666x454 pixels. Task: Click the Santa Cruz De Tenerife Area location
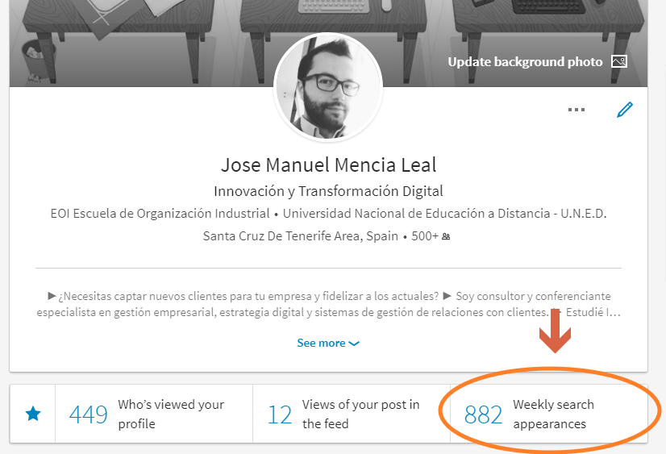point(300,236)
